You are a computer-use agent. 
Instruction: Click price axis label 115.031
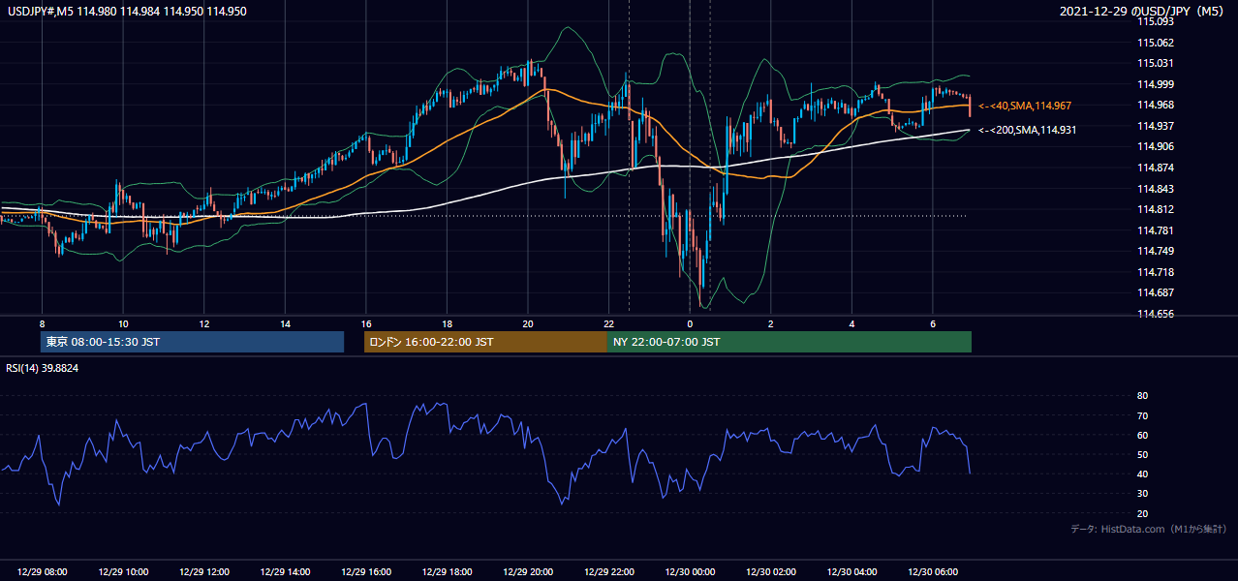point(1156,63)
